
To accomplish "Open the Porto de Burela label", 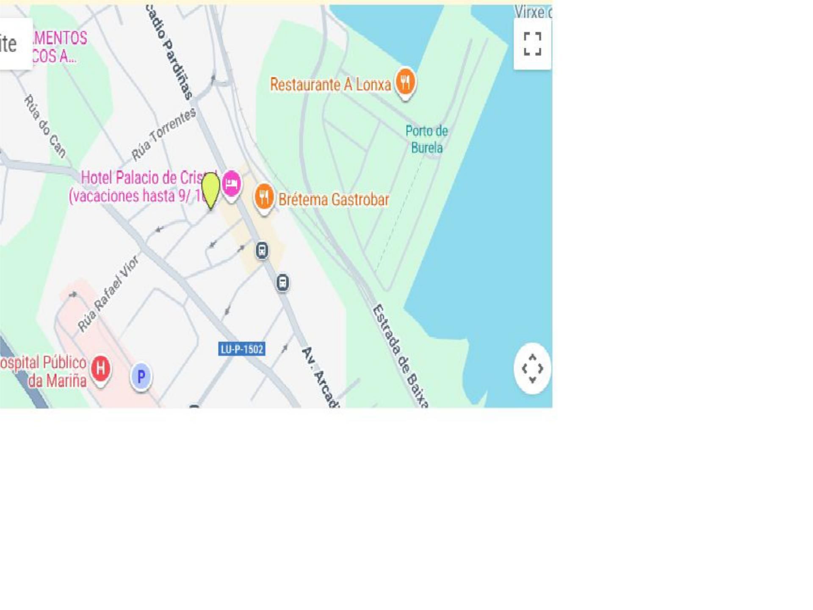I will pos(427,139).
